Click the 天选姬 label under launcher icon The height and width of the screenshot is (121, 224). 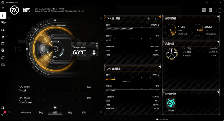[x=171, y=110]
